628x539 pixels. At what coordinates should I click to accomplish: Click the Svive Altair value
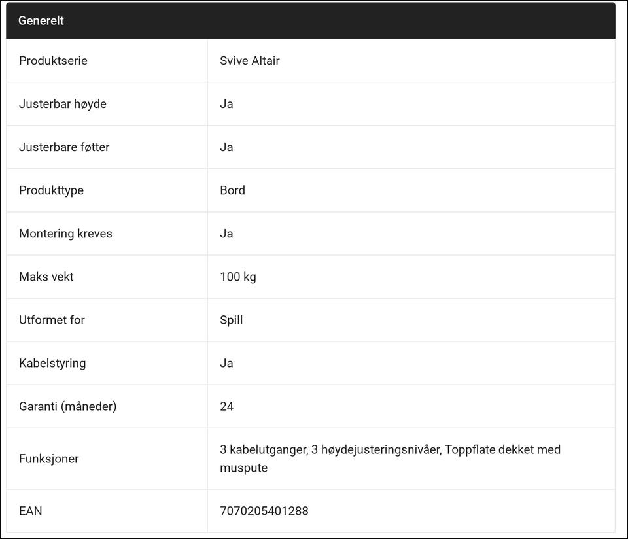[x=249, y=60]
